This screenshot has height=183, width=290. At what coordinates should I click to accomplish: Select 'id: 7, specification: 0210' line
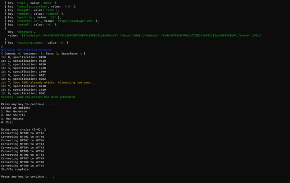(23, 86)
